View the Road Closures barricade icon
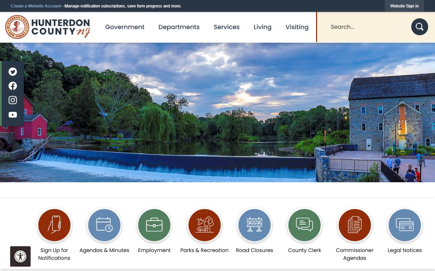The width and height of the screenshot is (435, 271). tap(255, 225)
